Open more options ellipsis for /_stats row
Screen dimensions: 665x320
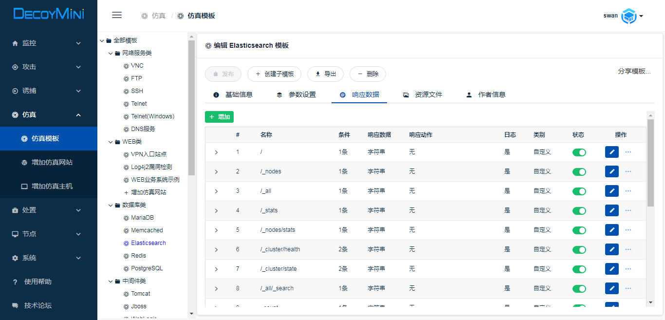click(628, 210)
